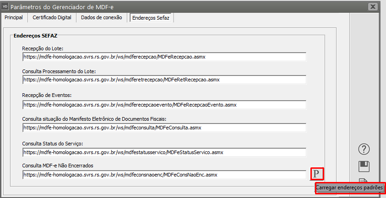The width and height of the screenshot is (386, 198).
Task: Go to the Dados de conexão tab
Action: tap(101, 17)
